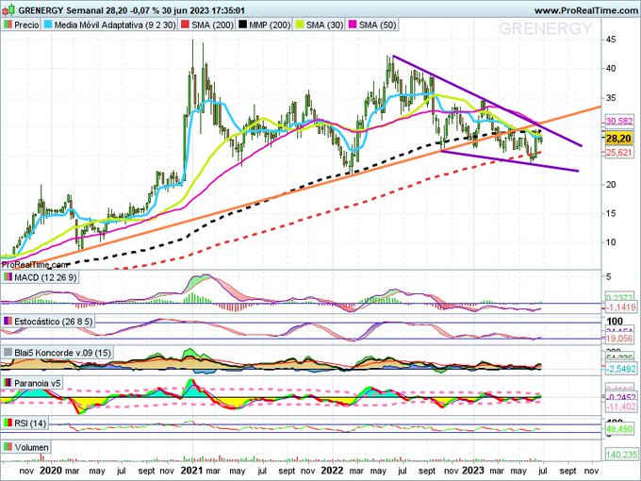Select the Media Móvil Adaptativa blue swatch
The image size is (641, 481).
click(47, 25)
